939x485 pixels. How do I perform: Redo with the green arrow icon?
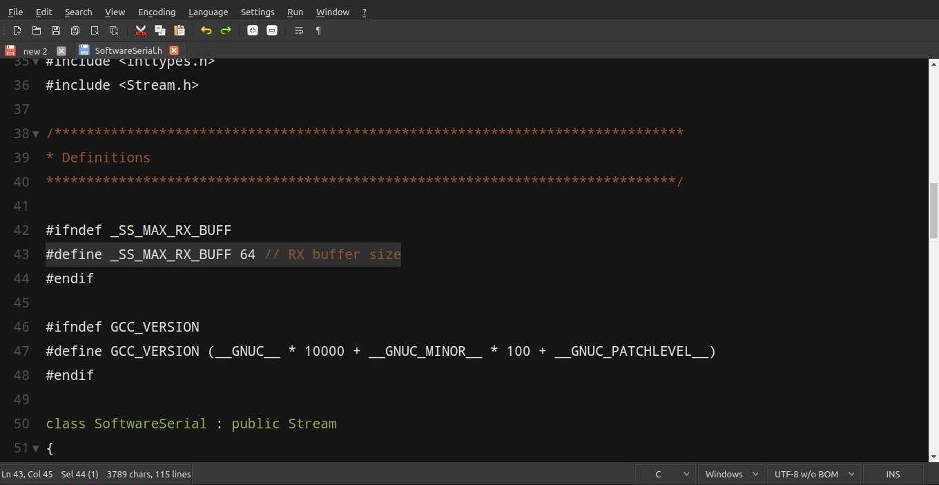click(x=226, y=30)
